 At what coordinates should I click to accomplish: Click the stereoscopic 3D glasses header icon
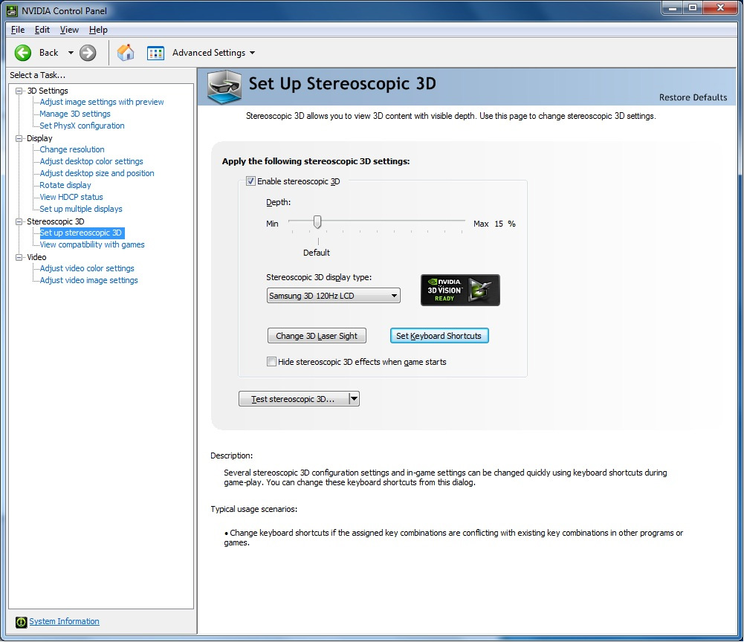pyautogui.click(x=225, y=87)
